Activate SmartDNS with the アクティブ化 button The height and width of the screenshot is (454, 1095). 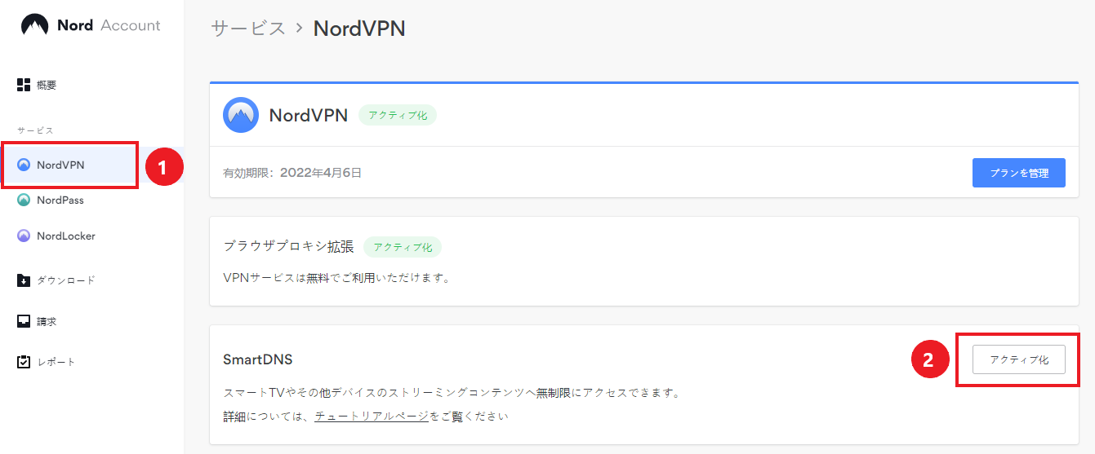1018,359
